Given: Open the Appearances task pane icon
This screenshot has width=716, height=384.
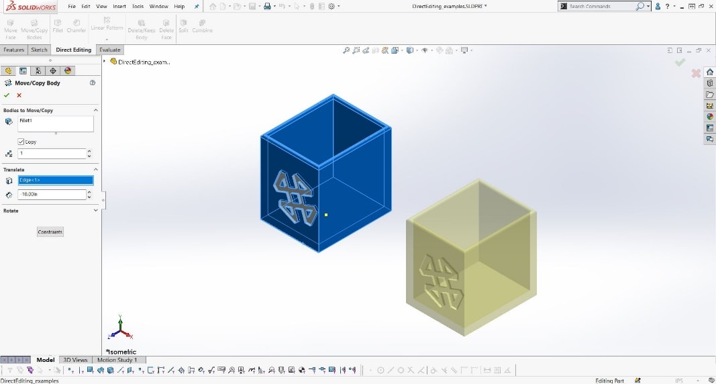Looking at the screenshot, I should [x=709, y=117].
